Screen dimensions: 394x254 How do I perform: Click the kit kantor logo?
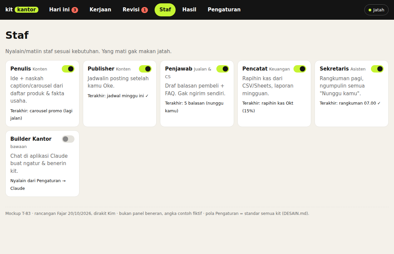tap(22, 10)
